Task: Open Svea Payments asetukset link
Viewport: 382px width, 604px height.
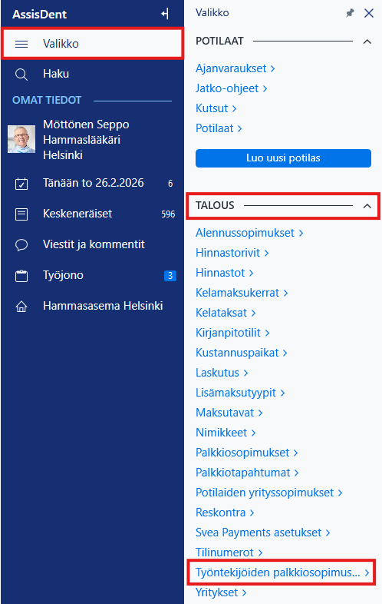Action: click(x=263, y=533)
